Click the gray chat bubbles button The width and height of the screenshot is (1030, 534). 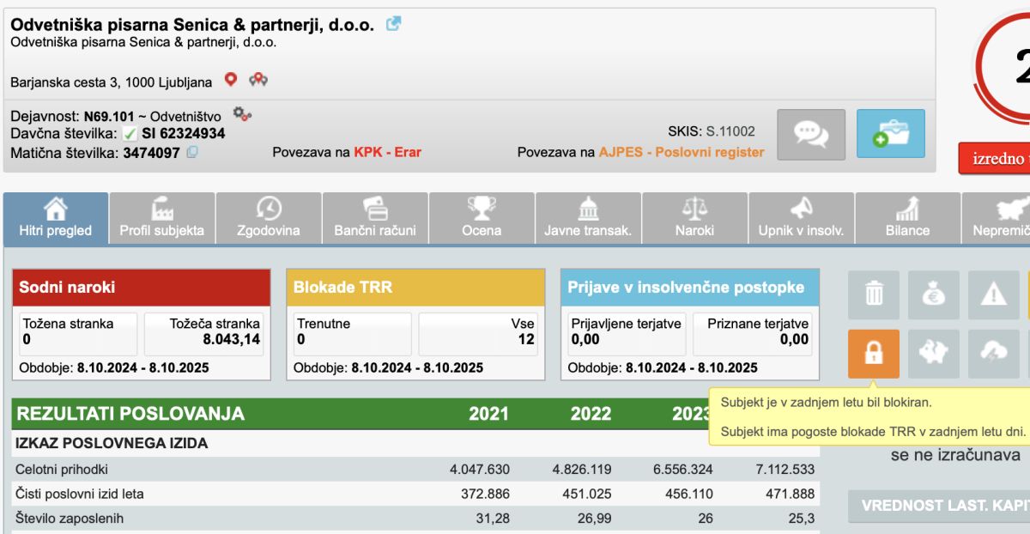810,133
